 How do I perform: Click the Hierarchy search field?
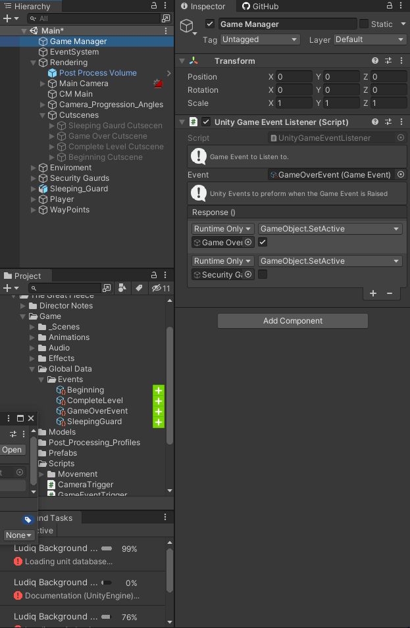(x=92, y=18)
